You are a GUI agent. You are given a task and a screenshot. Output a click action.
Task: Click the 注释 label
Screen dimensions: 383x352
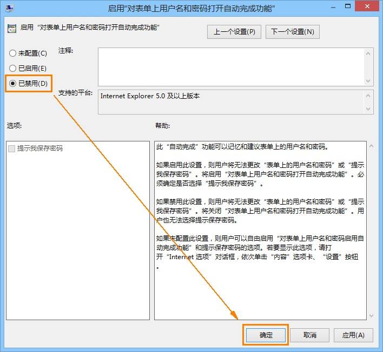[65, 51]
